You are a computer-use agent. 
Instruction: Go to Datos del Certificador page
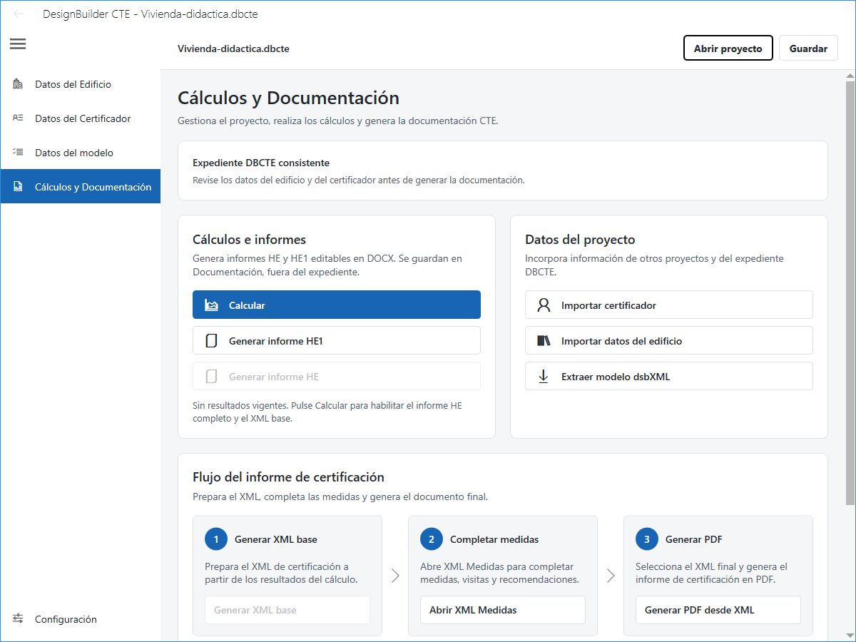point(81,118)
